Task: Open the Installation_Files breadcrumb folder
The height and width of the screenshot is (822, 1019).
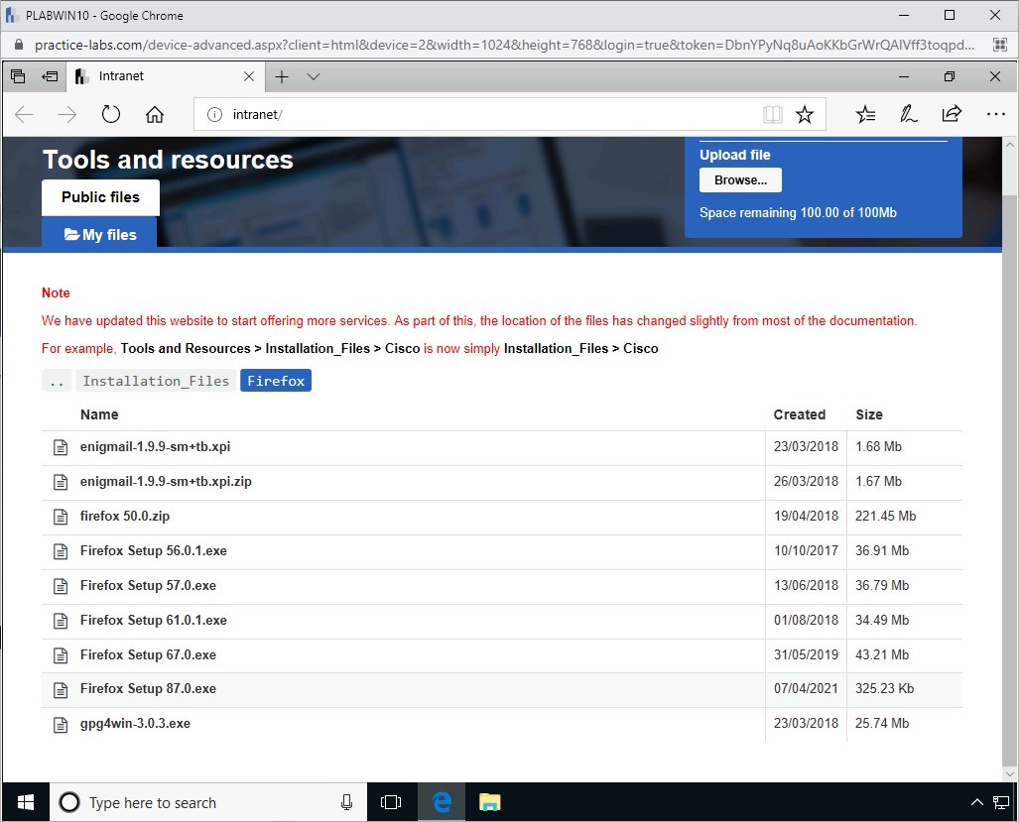Action: coord(156,381)
